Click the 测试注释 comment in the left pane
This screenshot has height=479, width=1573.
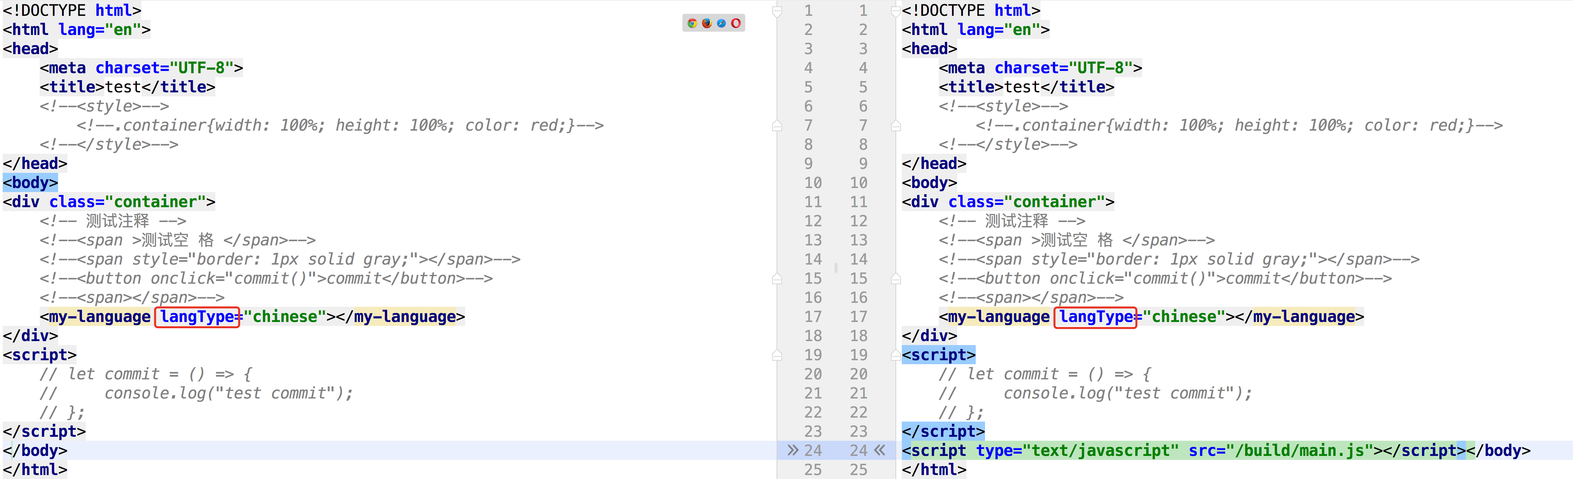pyautogui.click(x=113, y=221)
